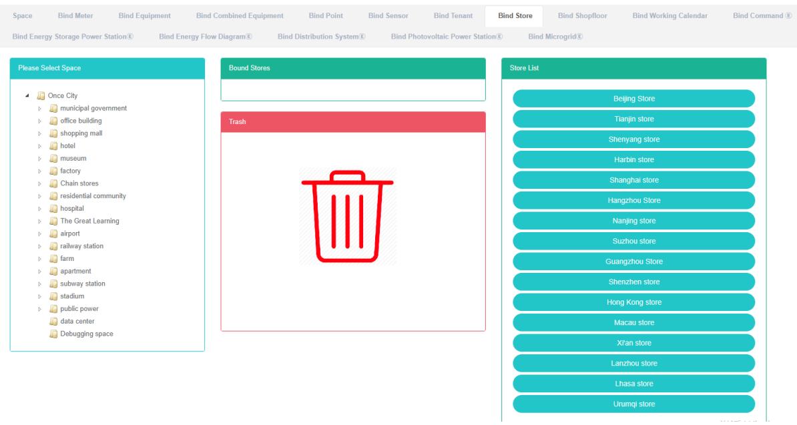
Task: Click the red trash can icon
Action: click(347, 217)
